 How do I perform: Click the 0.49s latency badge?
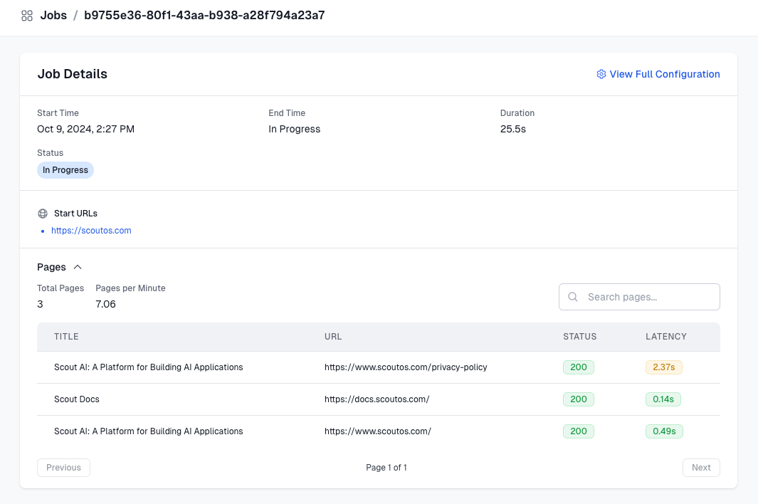pyautogui.click(x=664, y=431)
